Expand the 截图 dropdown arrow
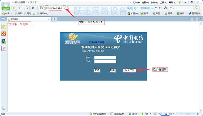 pos(162,13)
